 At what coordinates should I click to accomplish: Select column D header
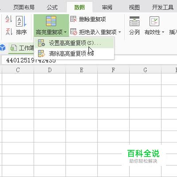(50, 70)
